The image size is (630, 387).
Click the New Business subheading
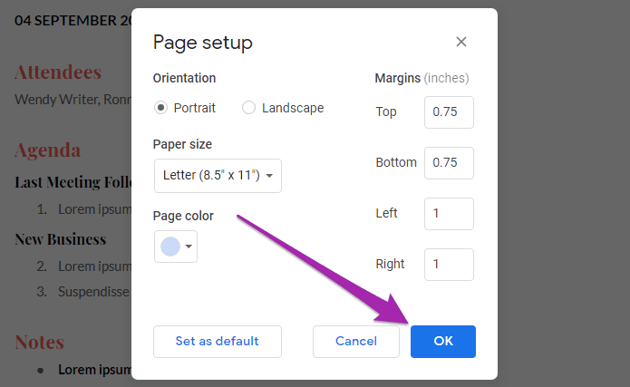[x=61, y=239]
